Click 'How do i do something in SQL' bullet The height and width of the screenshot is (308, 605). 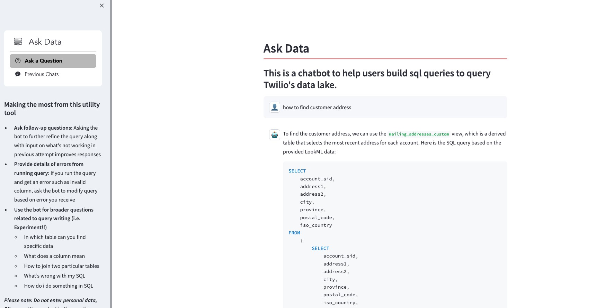tap(59, 286)
